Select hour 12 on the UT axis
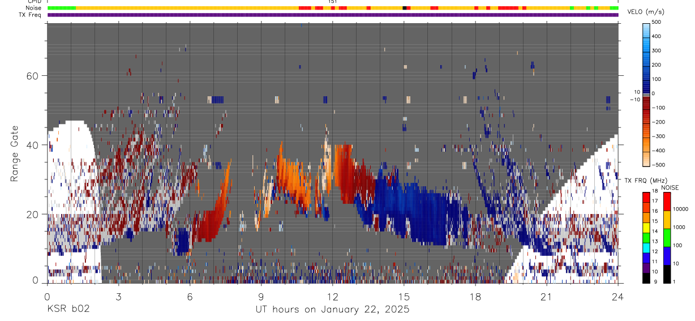 pos(333,296)
